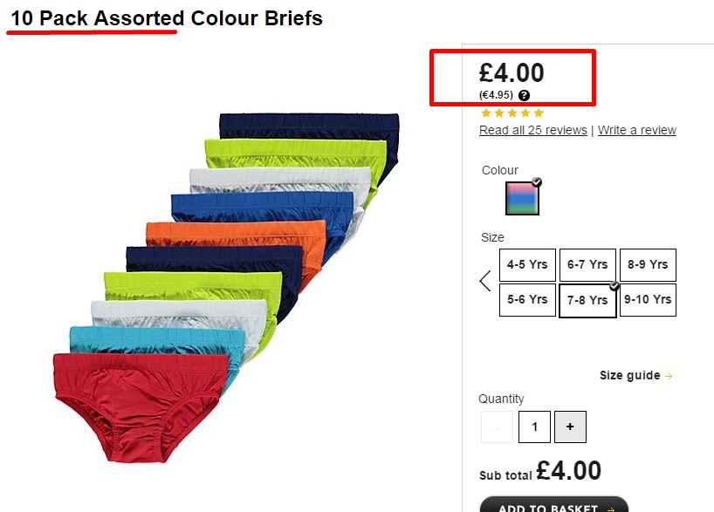Select size 8-9 Yrs
Image resolution: width=714 pixels, height=512 pixels.
click(x=648, y=265)
